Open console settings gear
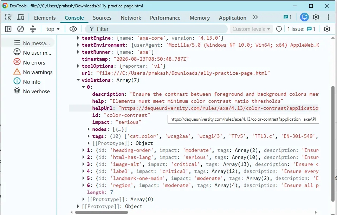Screen dimensions: 337x215 (x=327, y=29)
